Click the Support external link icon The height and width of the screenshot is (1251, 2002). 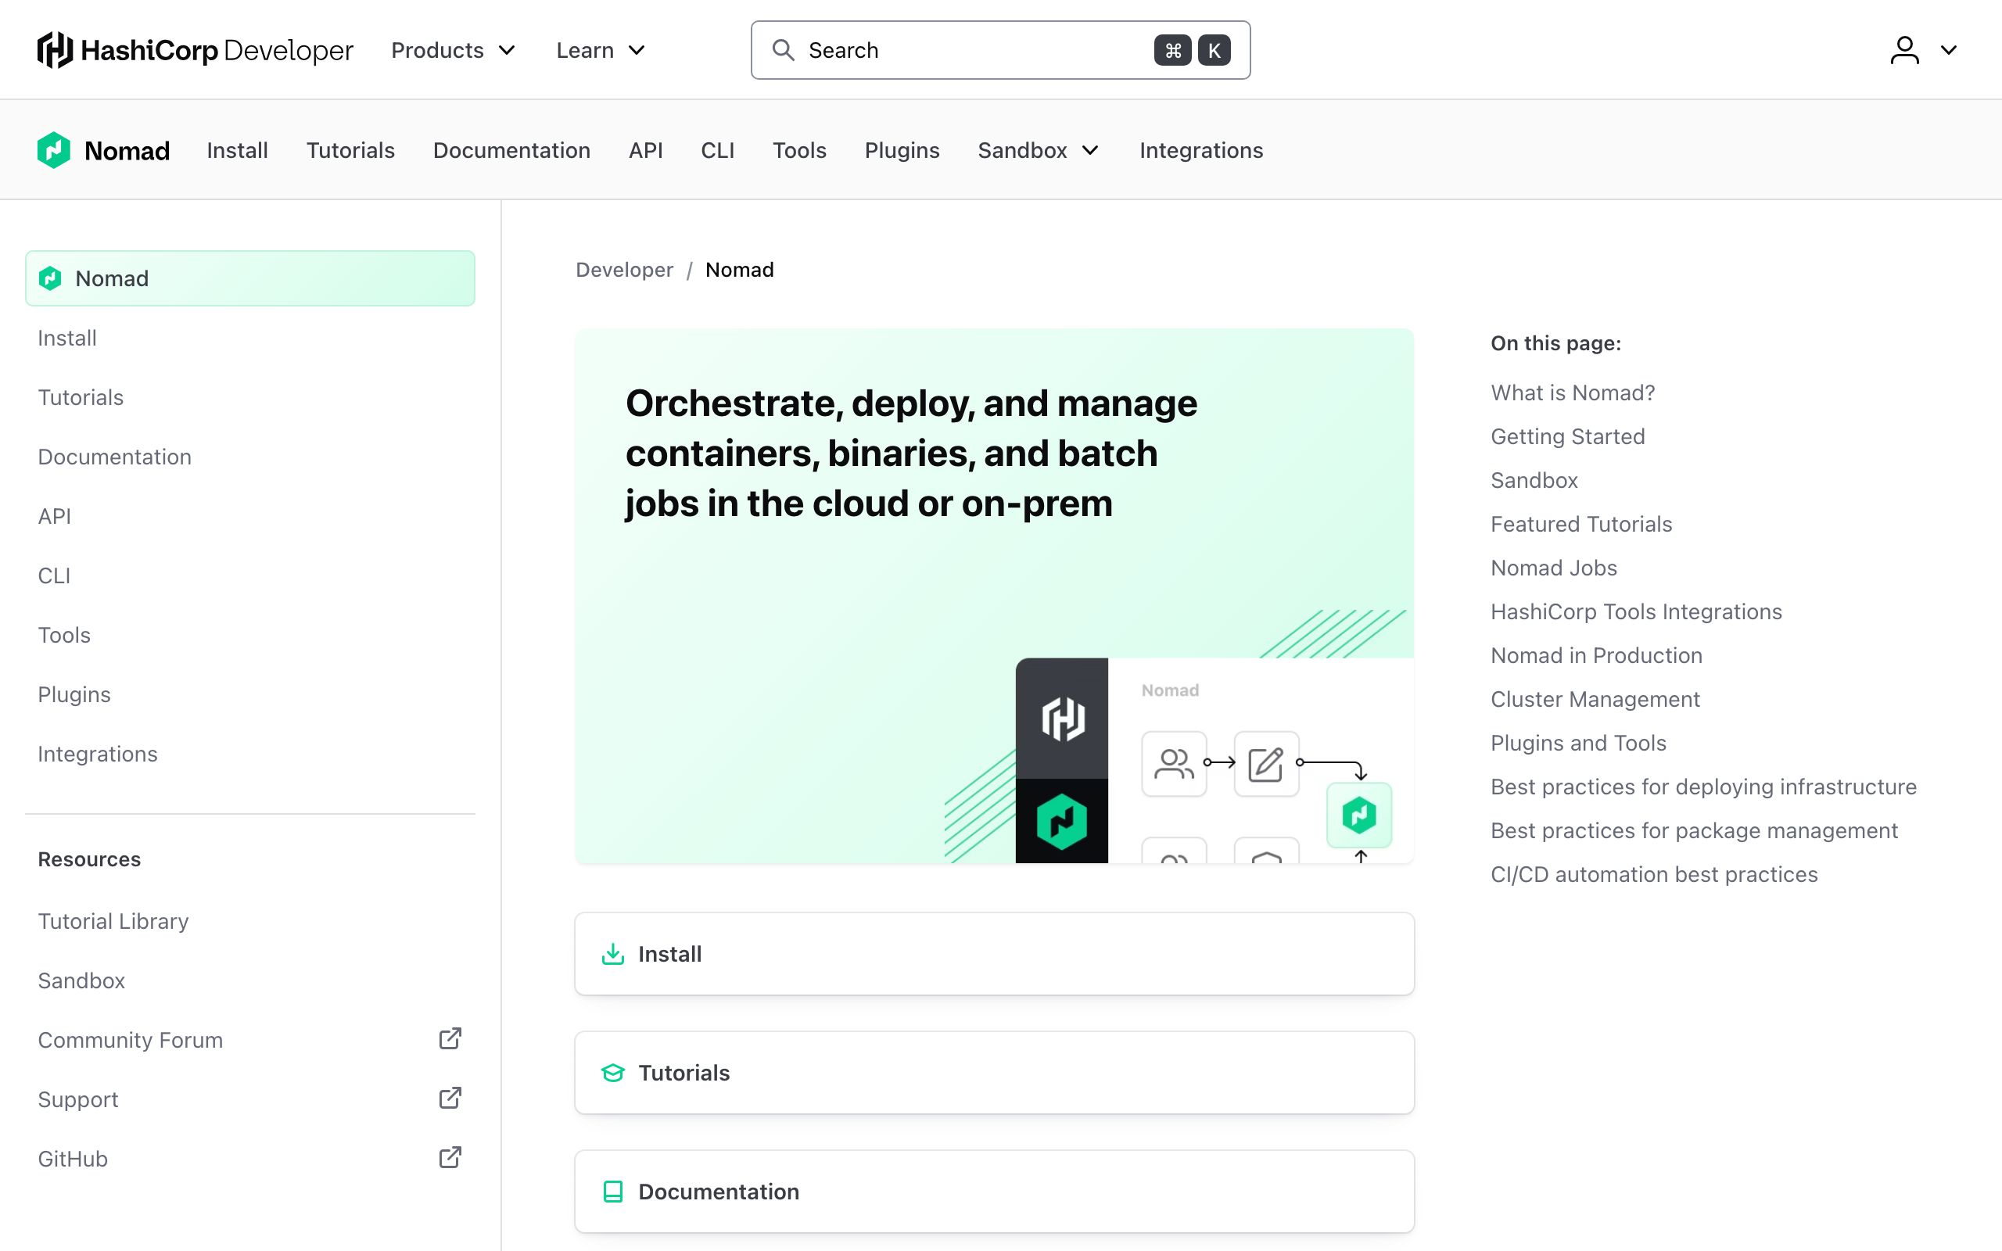click(450, 1098)
